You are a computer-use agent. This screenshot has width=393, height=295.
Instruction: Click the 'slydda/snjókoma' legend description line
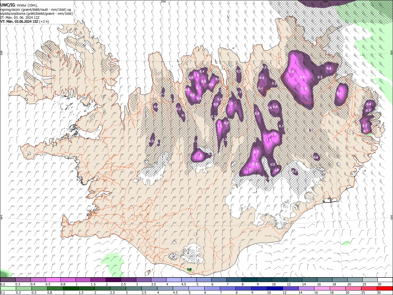[x=37, y=14]
